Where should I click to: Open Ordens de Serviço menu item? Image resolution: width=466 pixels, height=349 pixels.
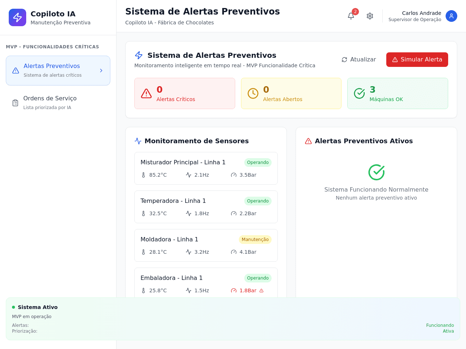click(x=58, y=103)
